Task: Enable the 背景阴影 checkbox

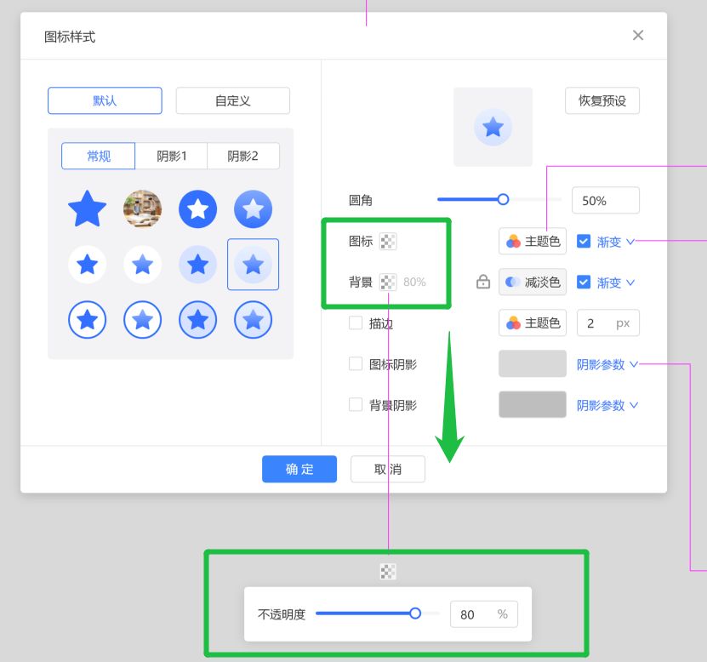Action: click(x=356, y=404)
